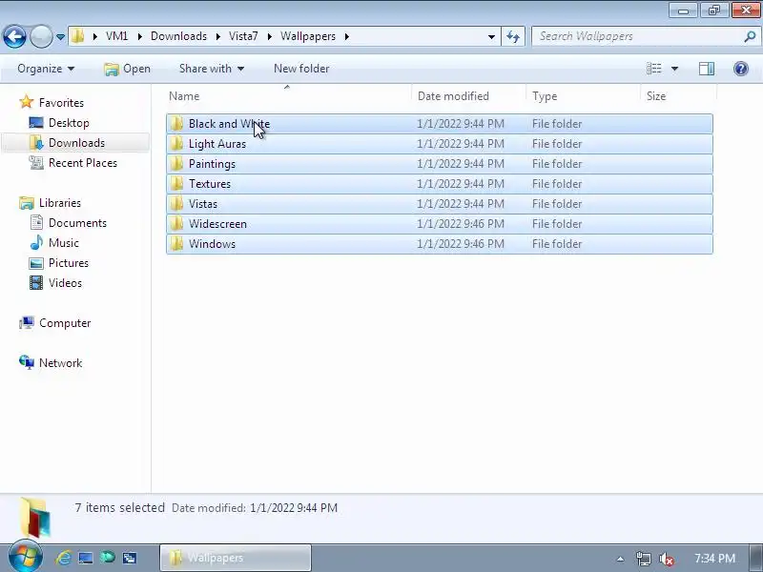The height and width of the screenshot is (572, 763).
Task: Select the Paintings folder icon
Action: point(177,163)
